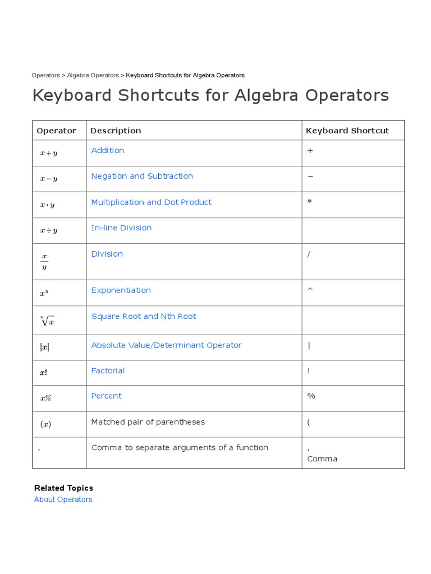431x574 pixels.
Task: Open the Addition description link
Action: (107, 150)
